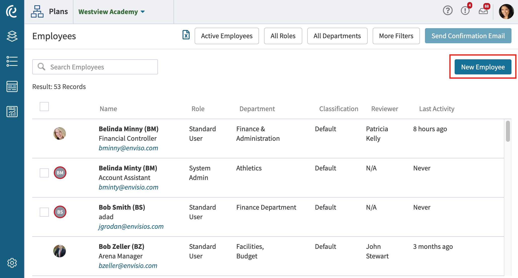This screenshot has width=518, height=278.
Task: Open the settings gear icon
Action: coord(12,263)
